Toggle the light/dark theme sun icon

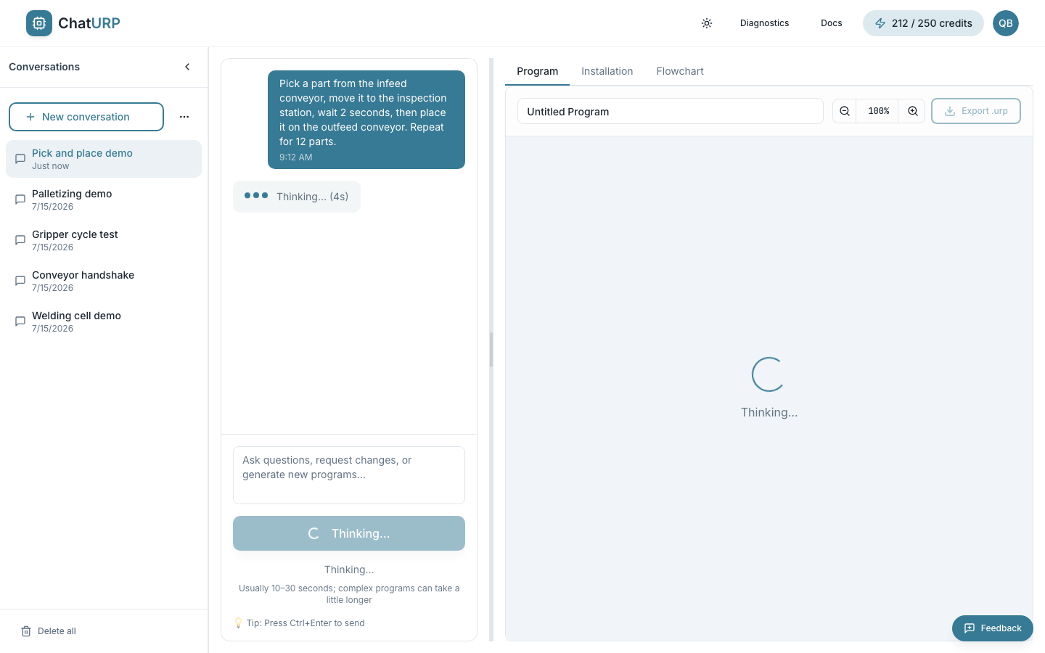click(x=707, y=23)
